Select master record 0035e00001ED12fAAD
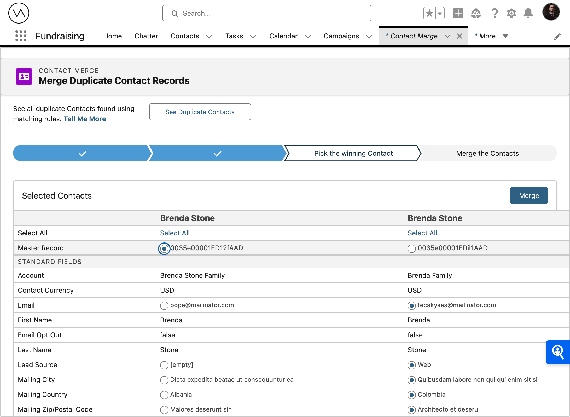 (x=164, y=248)
